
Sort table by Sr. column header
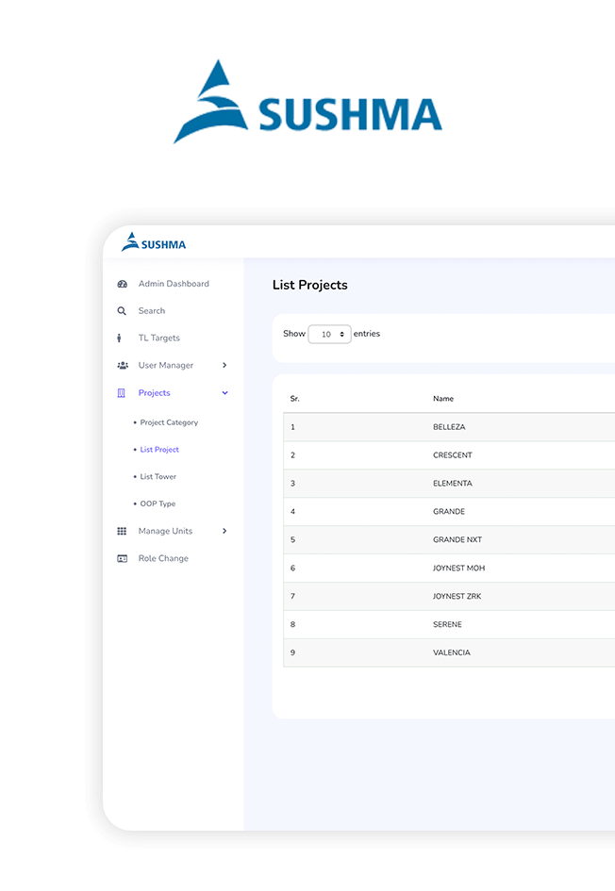295,399
